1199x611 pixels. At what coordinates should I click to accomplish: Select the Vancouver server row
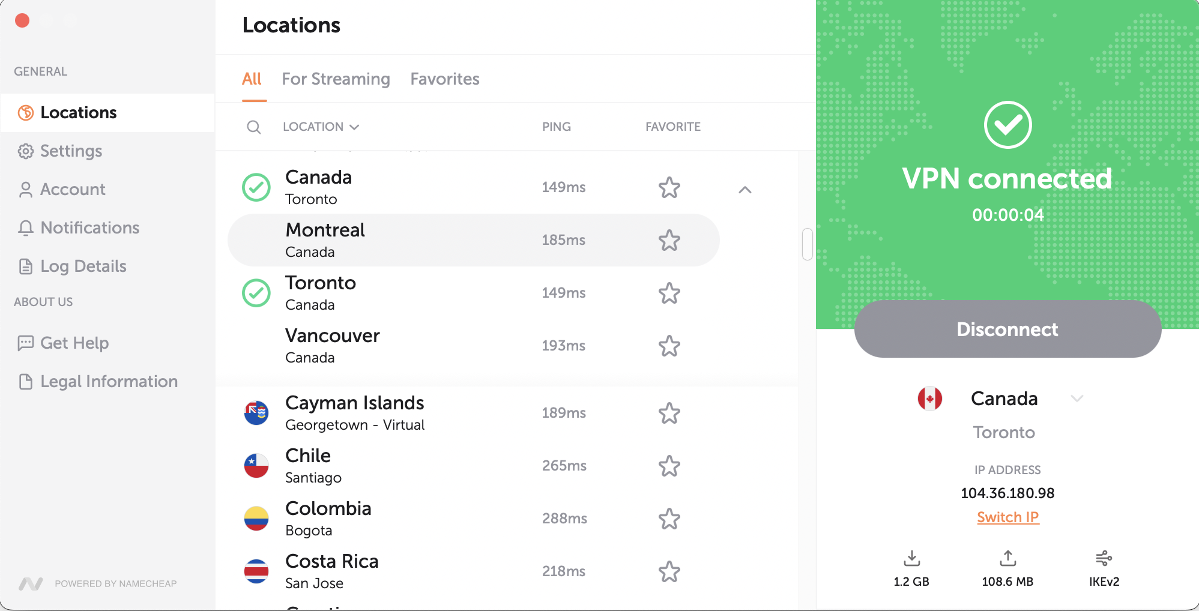point(473,346)
